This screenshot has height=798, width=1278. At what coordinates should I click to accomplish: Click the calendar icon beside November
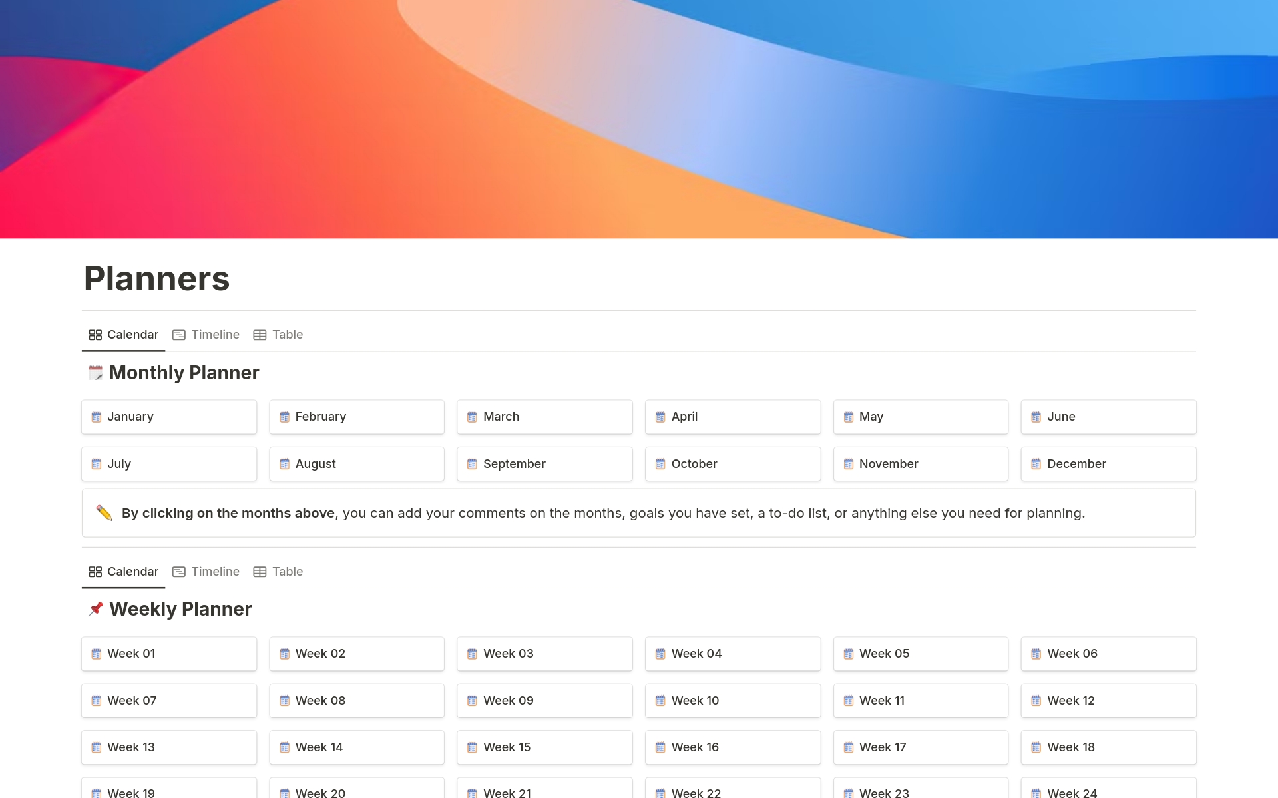pyautogui.click(x=848, y=464)
